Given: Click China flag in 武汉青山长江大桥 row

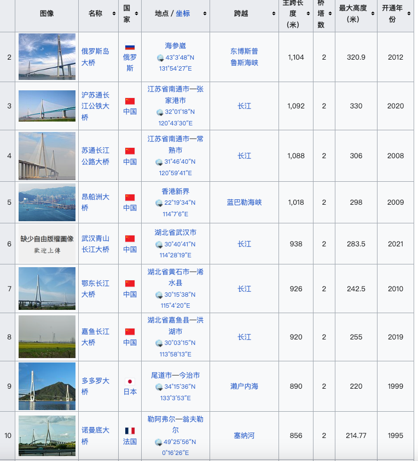Looking at the screenshot, I should (130, 239).
